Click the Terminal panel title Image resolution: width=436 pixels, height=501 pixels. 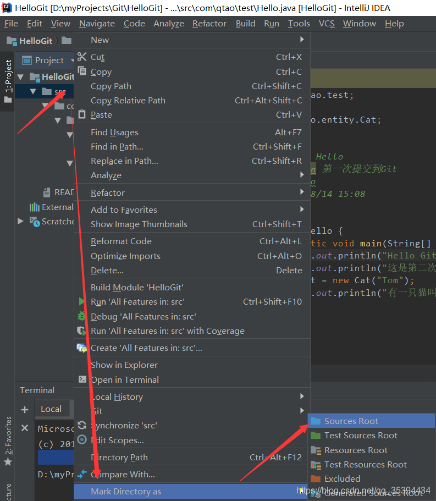pos(37,390)
